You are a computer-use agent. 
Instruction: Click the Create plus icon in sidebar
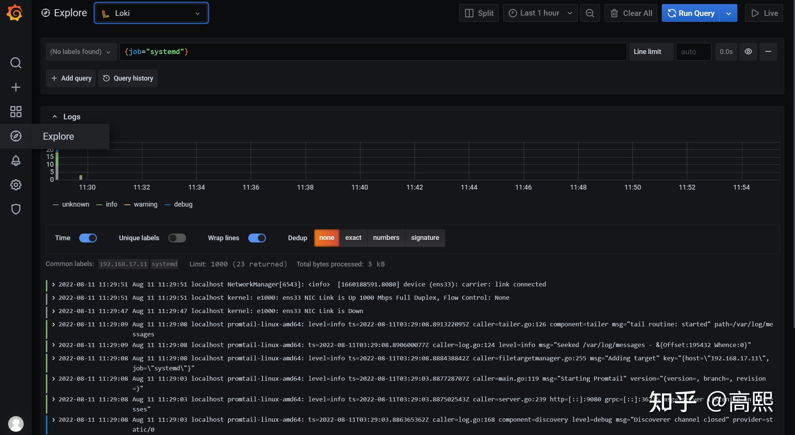coord(16,87)
